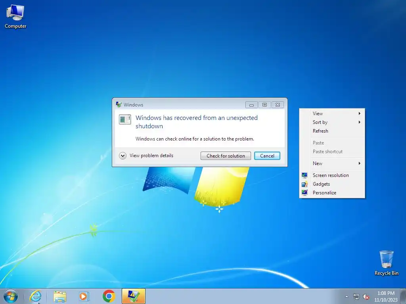Launch Internet Explorer from the taskbar
Screen dimensions: 406x304
35,296
